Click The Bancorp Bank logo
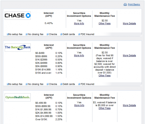 point(18,48)
